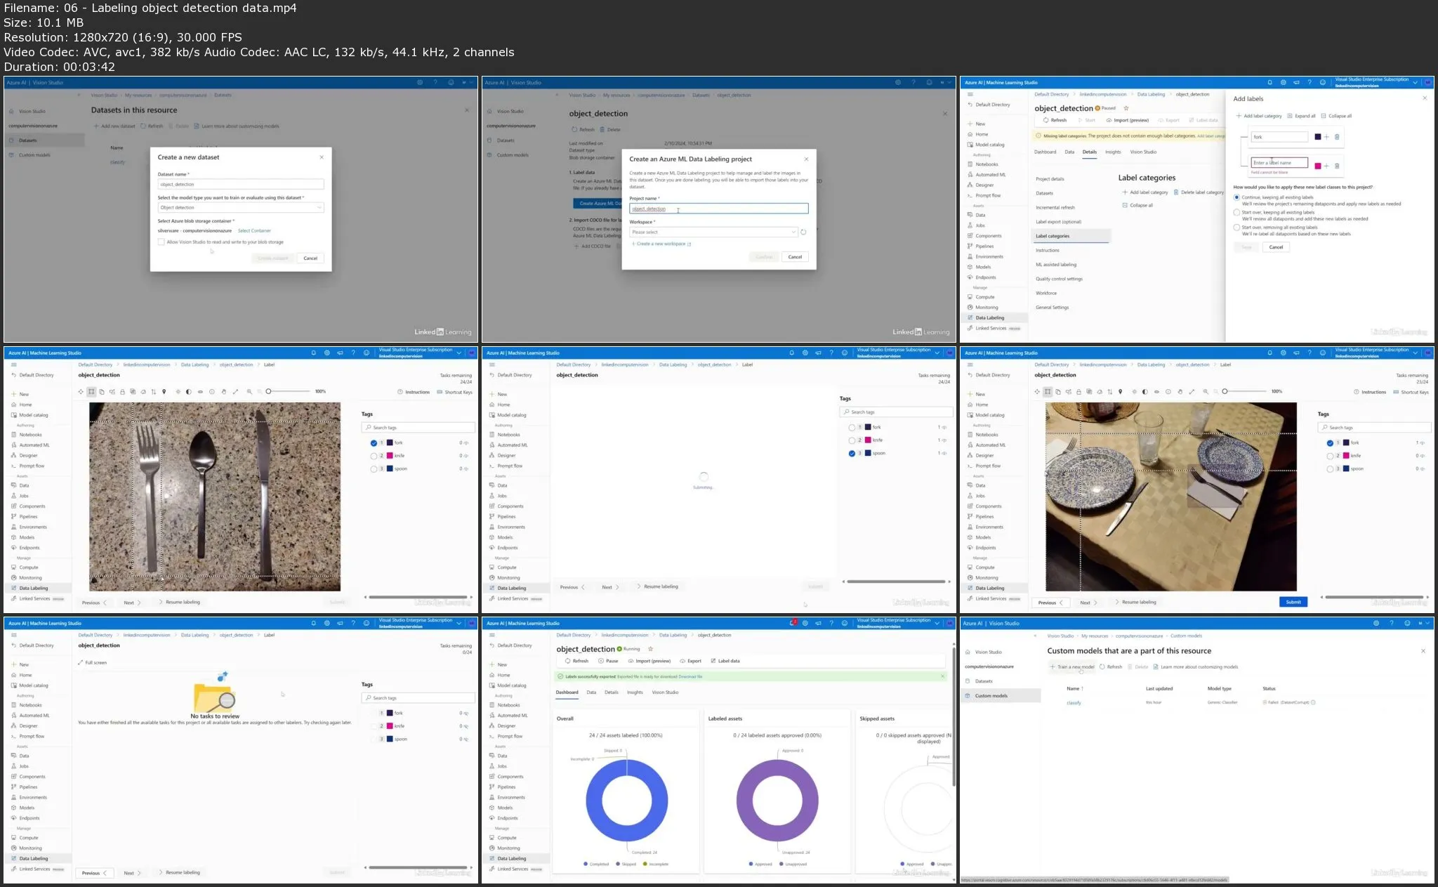This screenshot has width=1438, height=887.
Task: Select the pan hand tool in fork-spoon-knife frame
Action: click(x=224, y=392)
